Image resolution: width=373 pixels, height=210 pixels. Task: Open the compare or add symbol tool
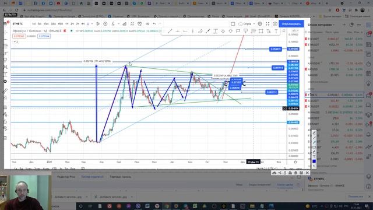point(105,24)
